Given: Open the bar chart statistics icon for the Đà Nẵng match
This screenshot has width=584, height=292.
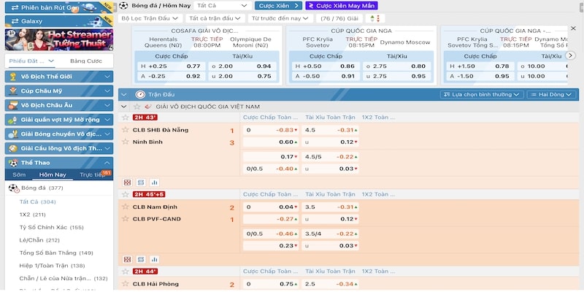Looking at the screenshot, I should (153, 182).
